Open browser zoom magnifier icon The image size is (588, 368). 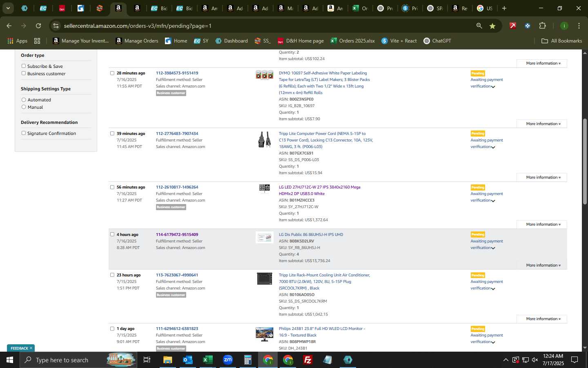479,26
